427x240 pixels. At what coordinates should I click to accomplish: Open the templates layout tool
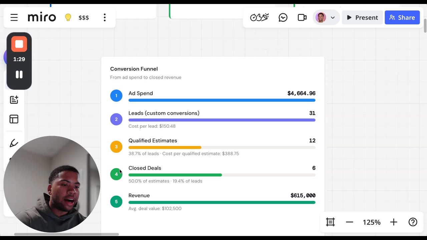coord(14,119)
